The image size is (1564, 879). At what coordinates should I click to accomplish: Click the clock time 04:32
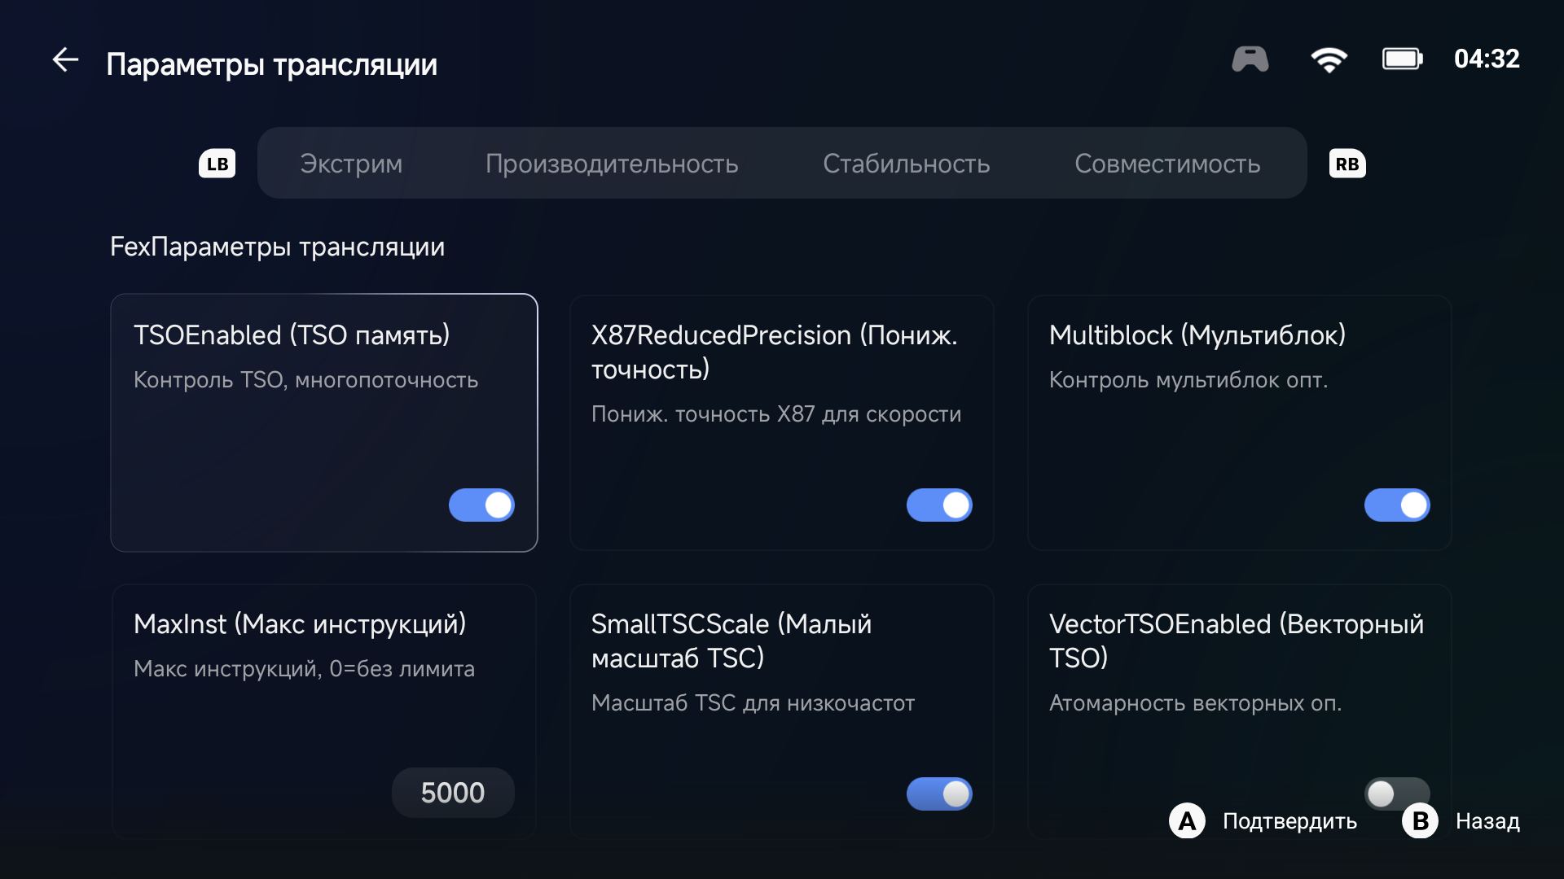pyautogui.click(x=1487, y=59)
